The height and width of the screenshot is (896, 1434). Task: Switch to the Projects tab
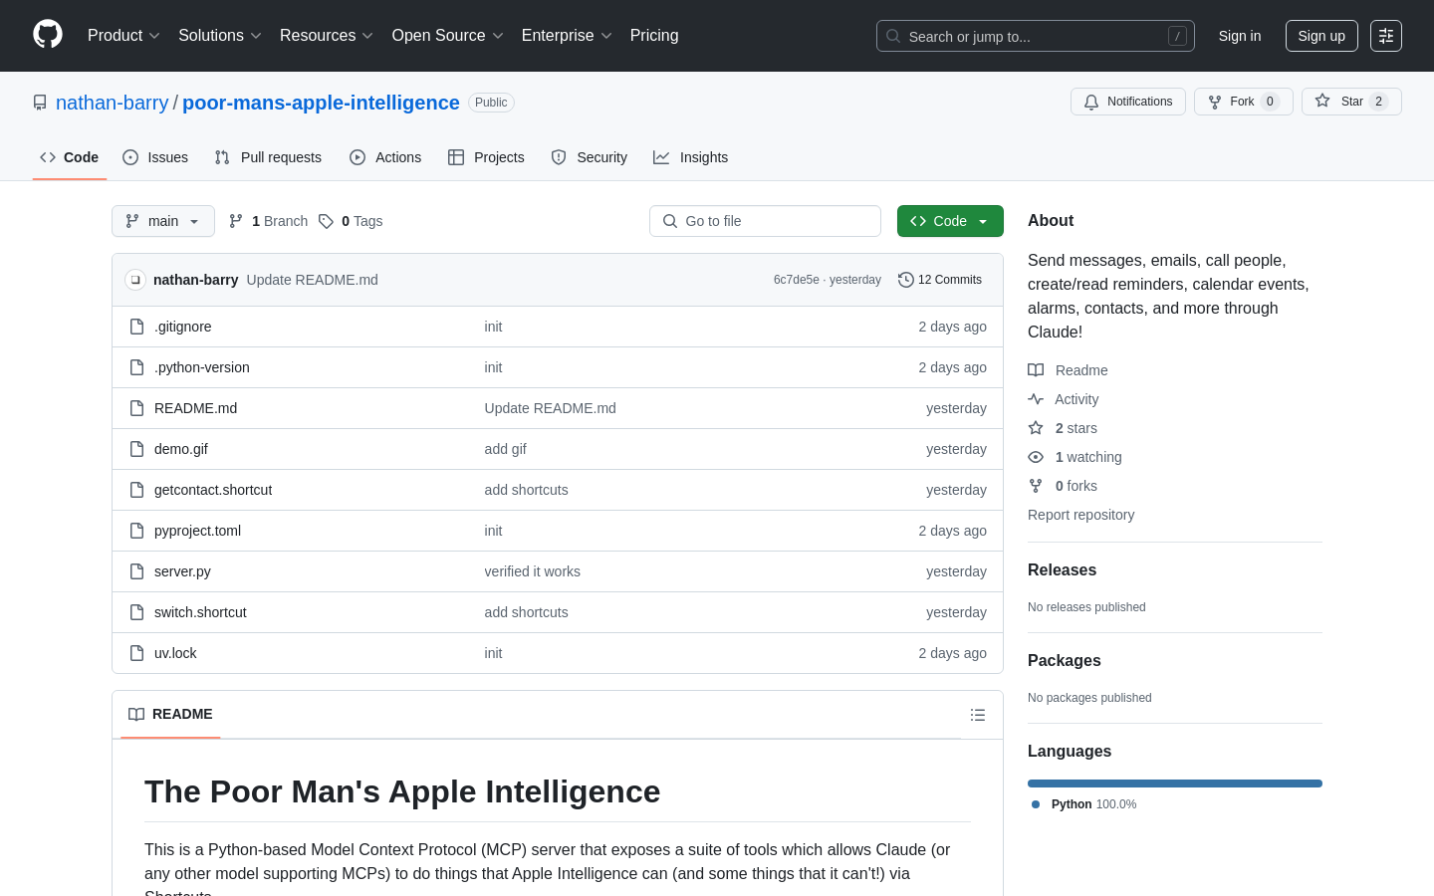(x=486, y=157)
